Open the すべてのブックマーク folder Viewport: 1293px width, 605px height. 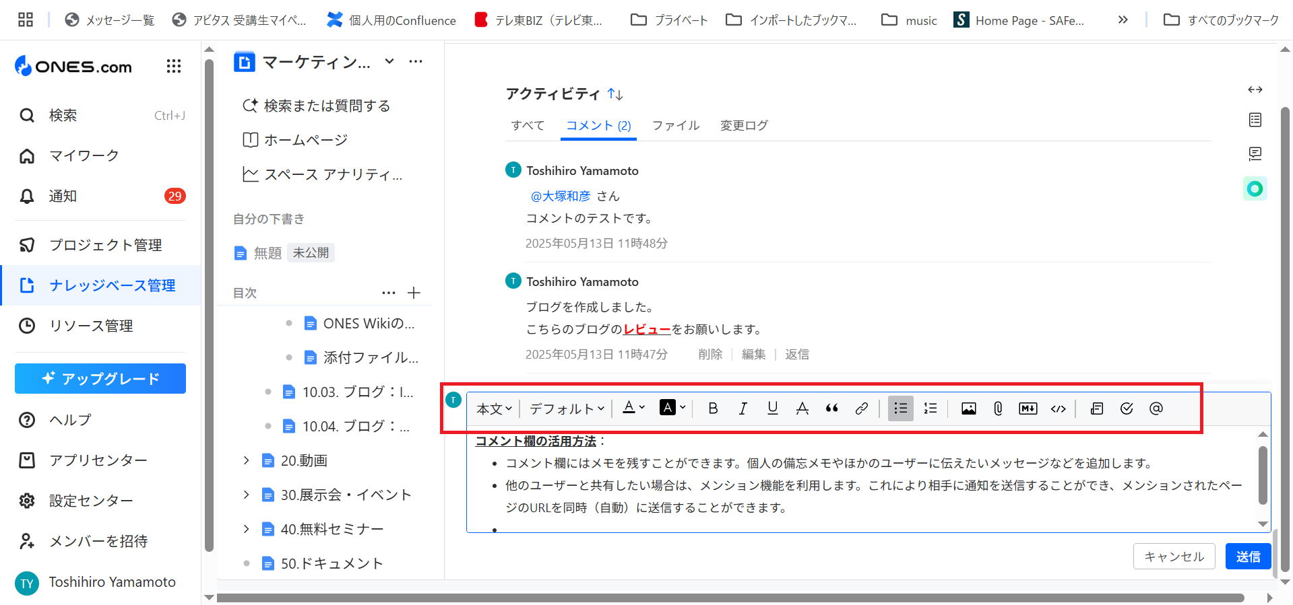1221,20
